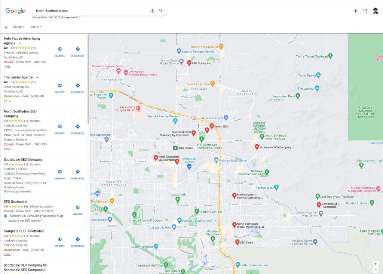The image size is (383, 274).
Task: Get directions to North Scottsdale SEO Company
Action: (x=78, y=129)
